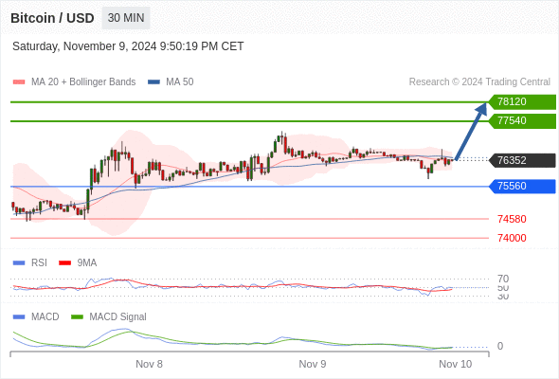Click the Research Trading Central credit
Image resolution: width=559 pixels, height=379 pixels.
479,82
